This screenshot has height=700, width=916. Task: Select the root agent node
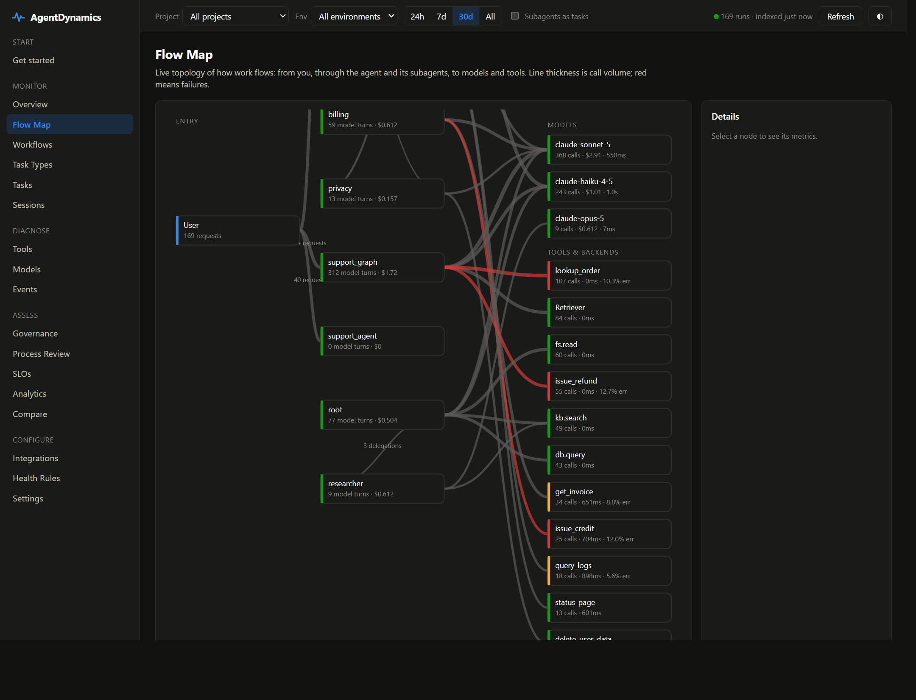pos(382,415)
